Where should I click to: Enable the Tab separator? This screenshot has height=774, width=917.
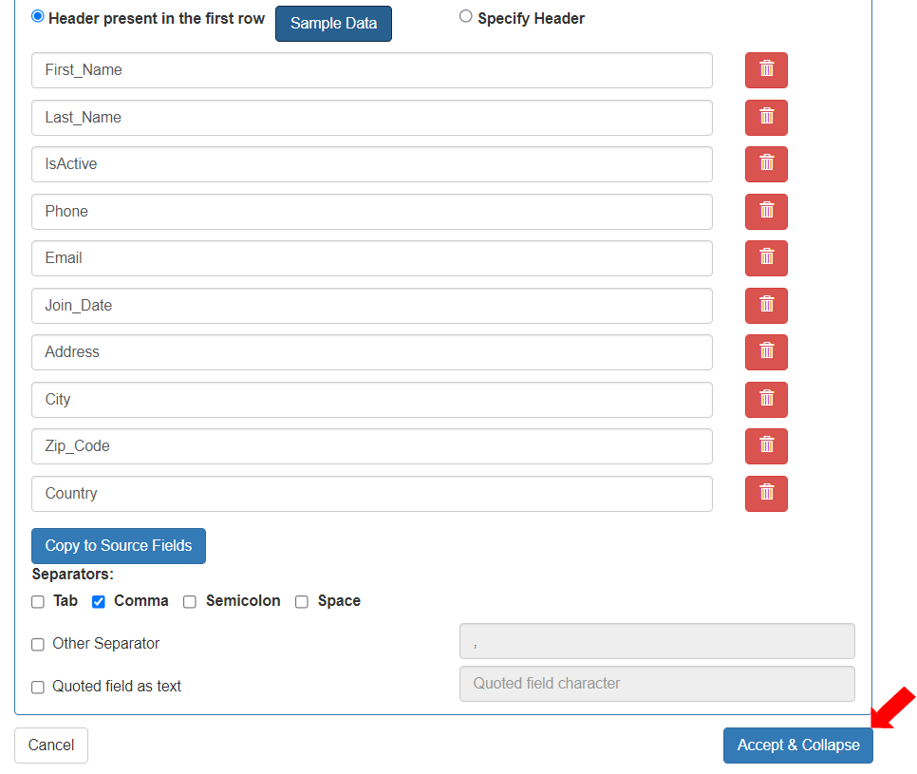[x=37, y=601]
